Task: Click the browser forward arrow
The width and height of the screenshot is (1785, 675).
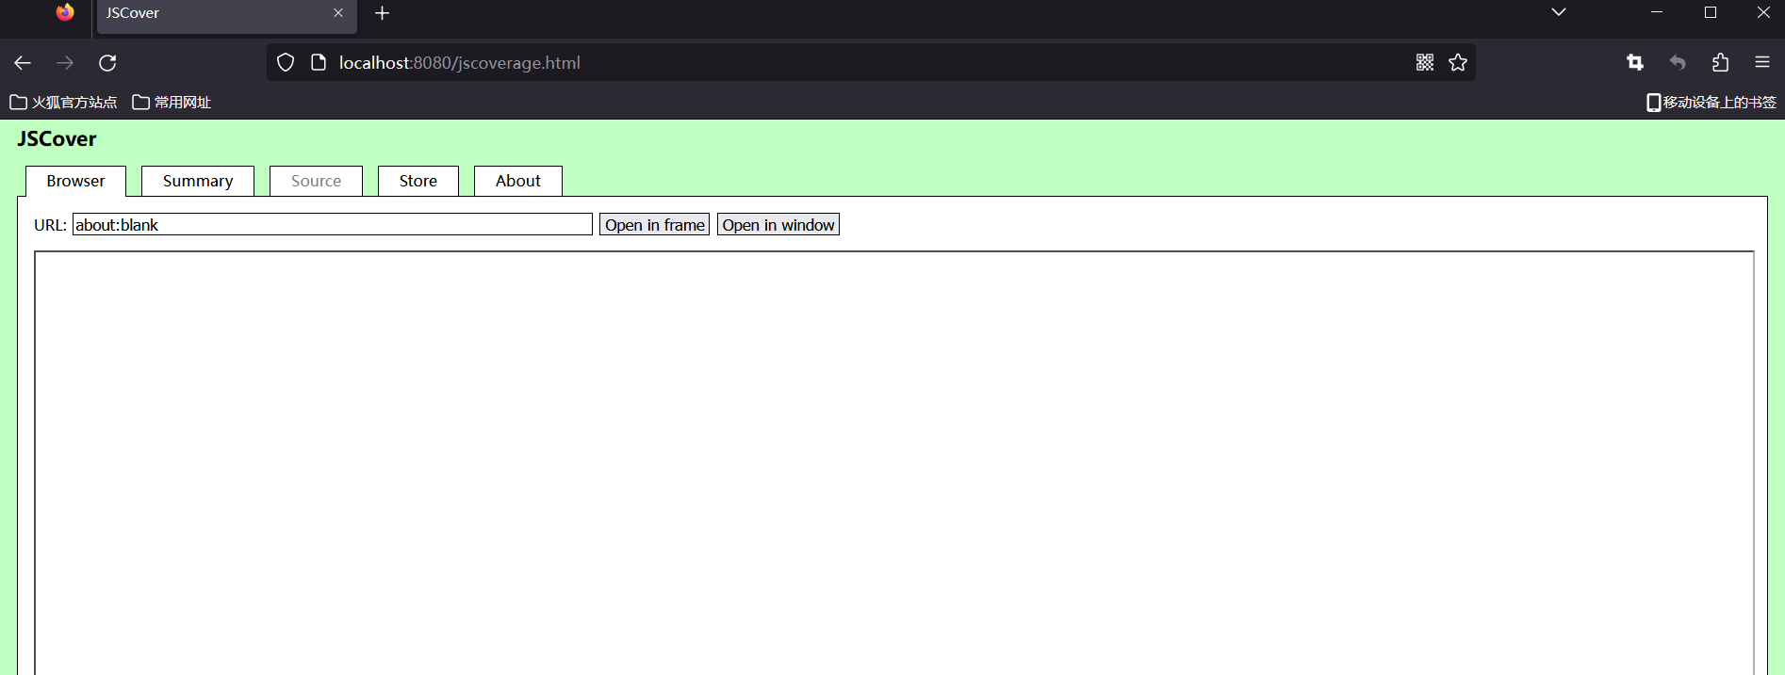Action: pos(65,63)
